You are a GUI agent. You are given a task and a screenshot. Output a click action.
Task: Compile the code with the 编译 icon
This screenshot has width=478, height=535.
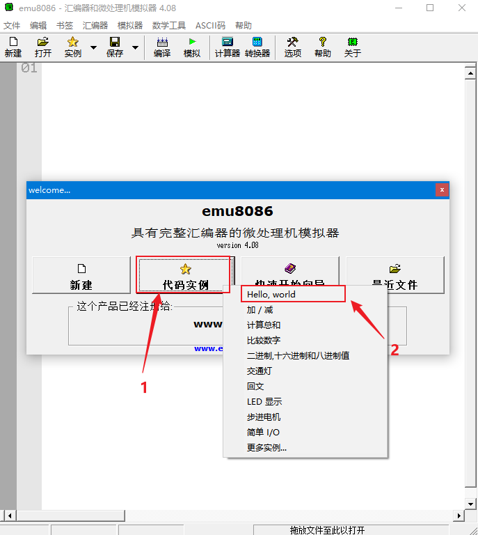click(x=162, y=47)
